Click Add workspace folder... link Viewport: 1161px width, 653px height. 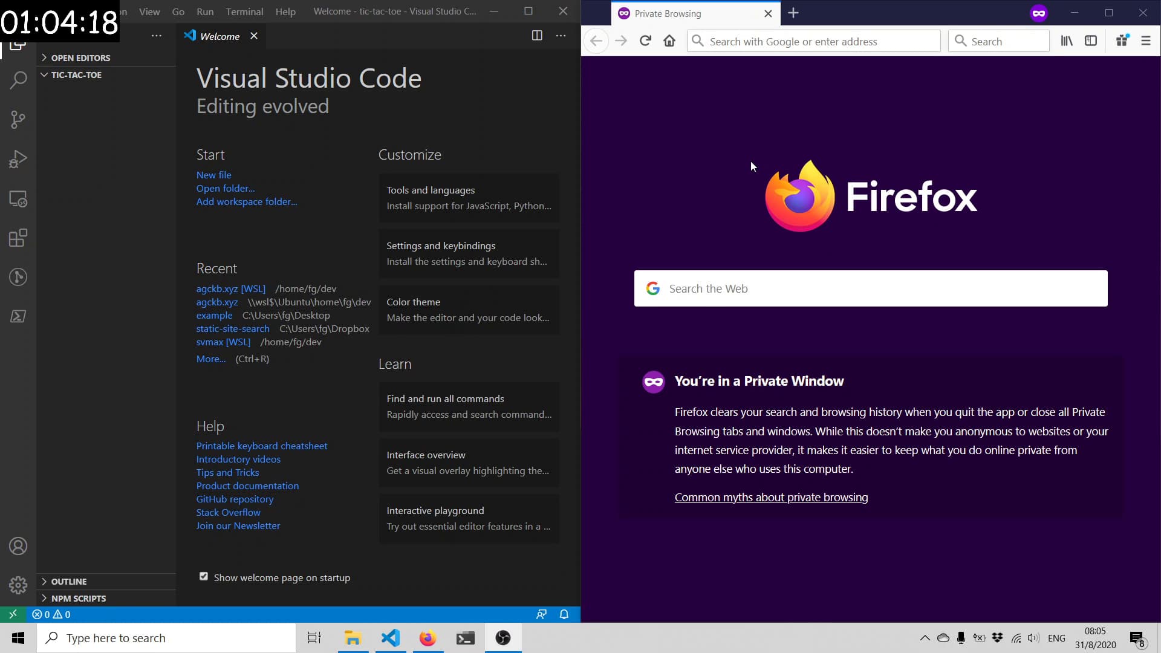(247, 201)
